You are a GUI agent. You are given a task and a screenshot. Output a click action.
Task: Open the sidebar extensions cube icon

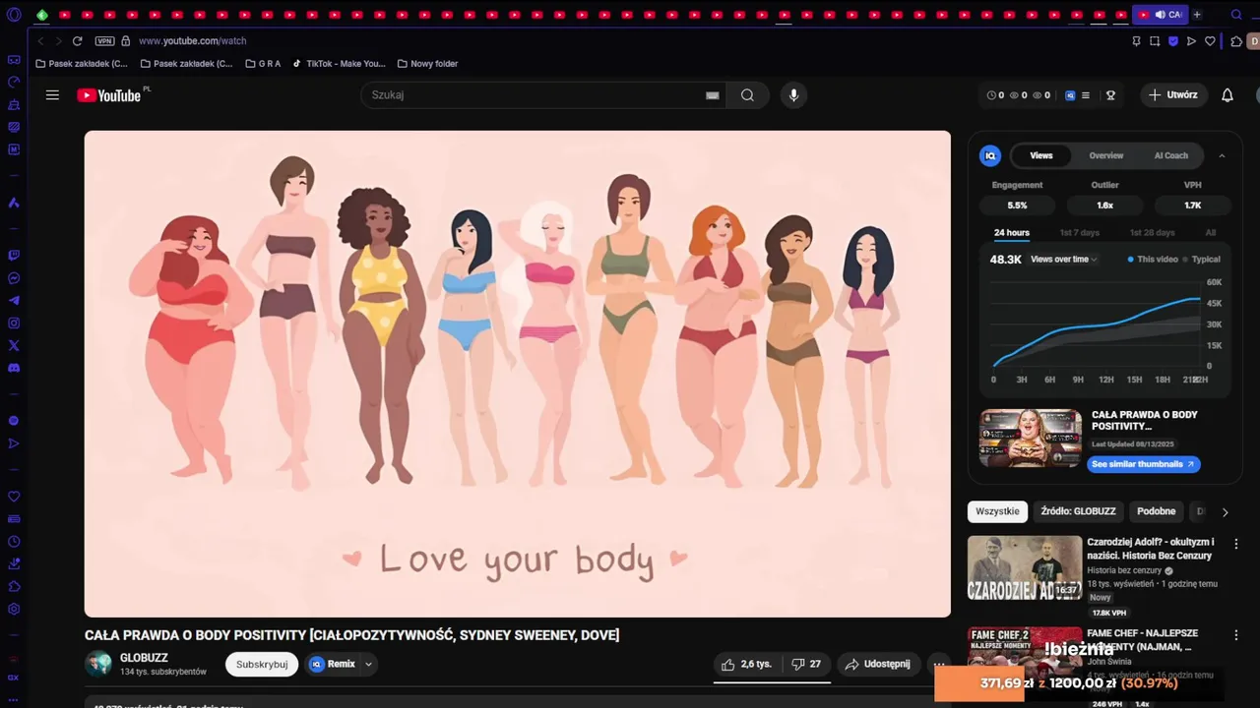pos(14,587)
